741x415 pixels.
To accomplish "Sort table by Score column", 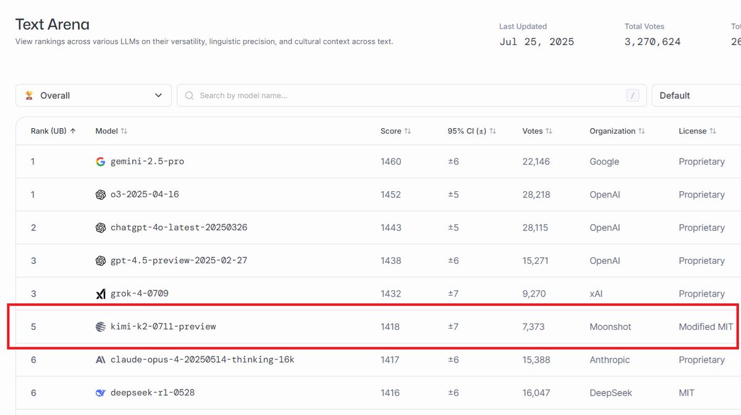I will click(x=396, y=131).
